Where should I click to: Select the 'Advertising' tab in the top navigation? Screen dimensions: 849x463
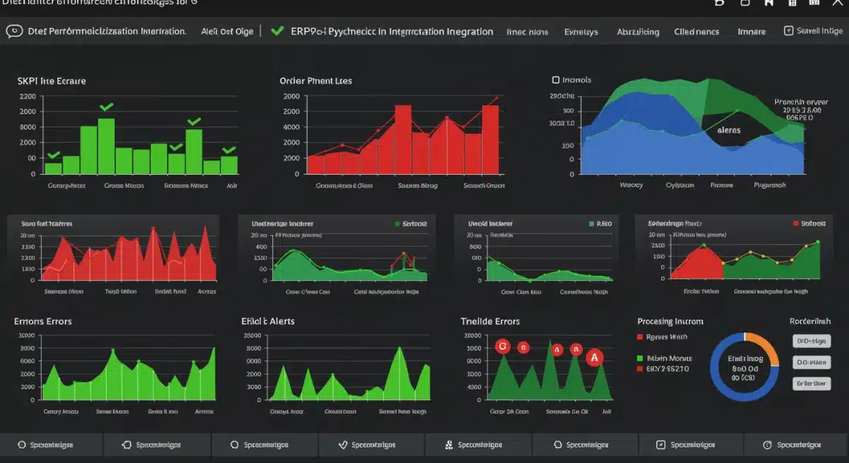click(x=640, y=31)
